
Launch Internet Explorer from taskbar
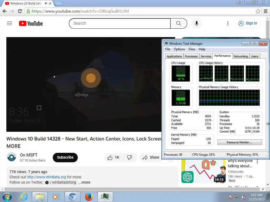(23, 197)
